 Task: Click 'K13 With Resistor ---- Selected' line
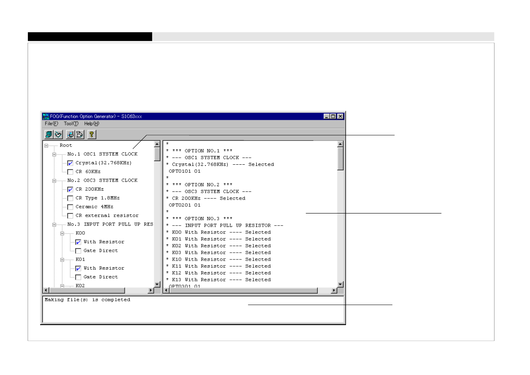219,280
